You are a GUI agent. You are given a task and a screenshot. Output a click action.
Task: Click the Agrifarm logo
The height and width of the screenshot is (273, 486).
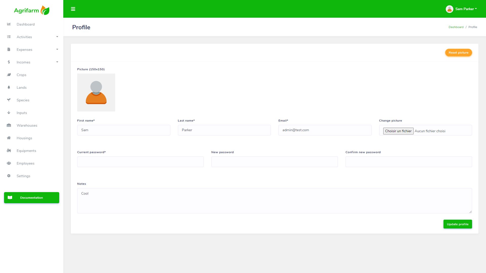tap(32, 10)
